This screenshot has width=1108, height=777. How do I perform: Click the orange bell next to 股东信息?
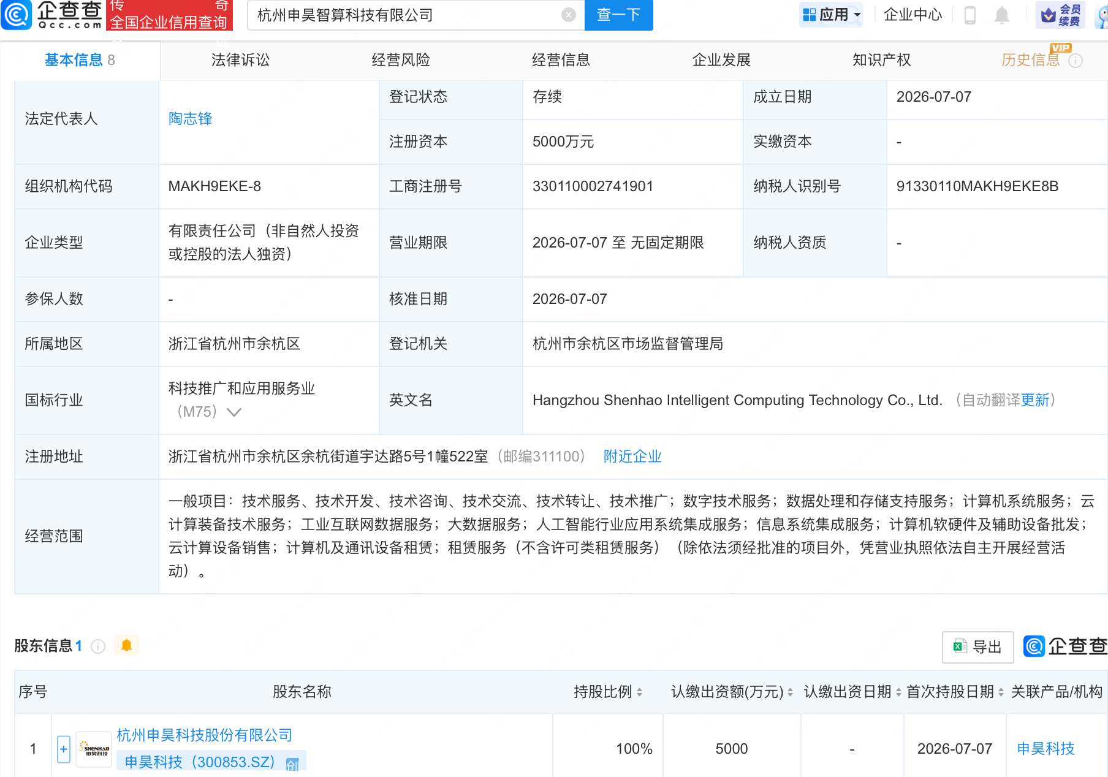coord(127,645)
